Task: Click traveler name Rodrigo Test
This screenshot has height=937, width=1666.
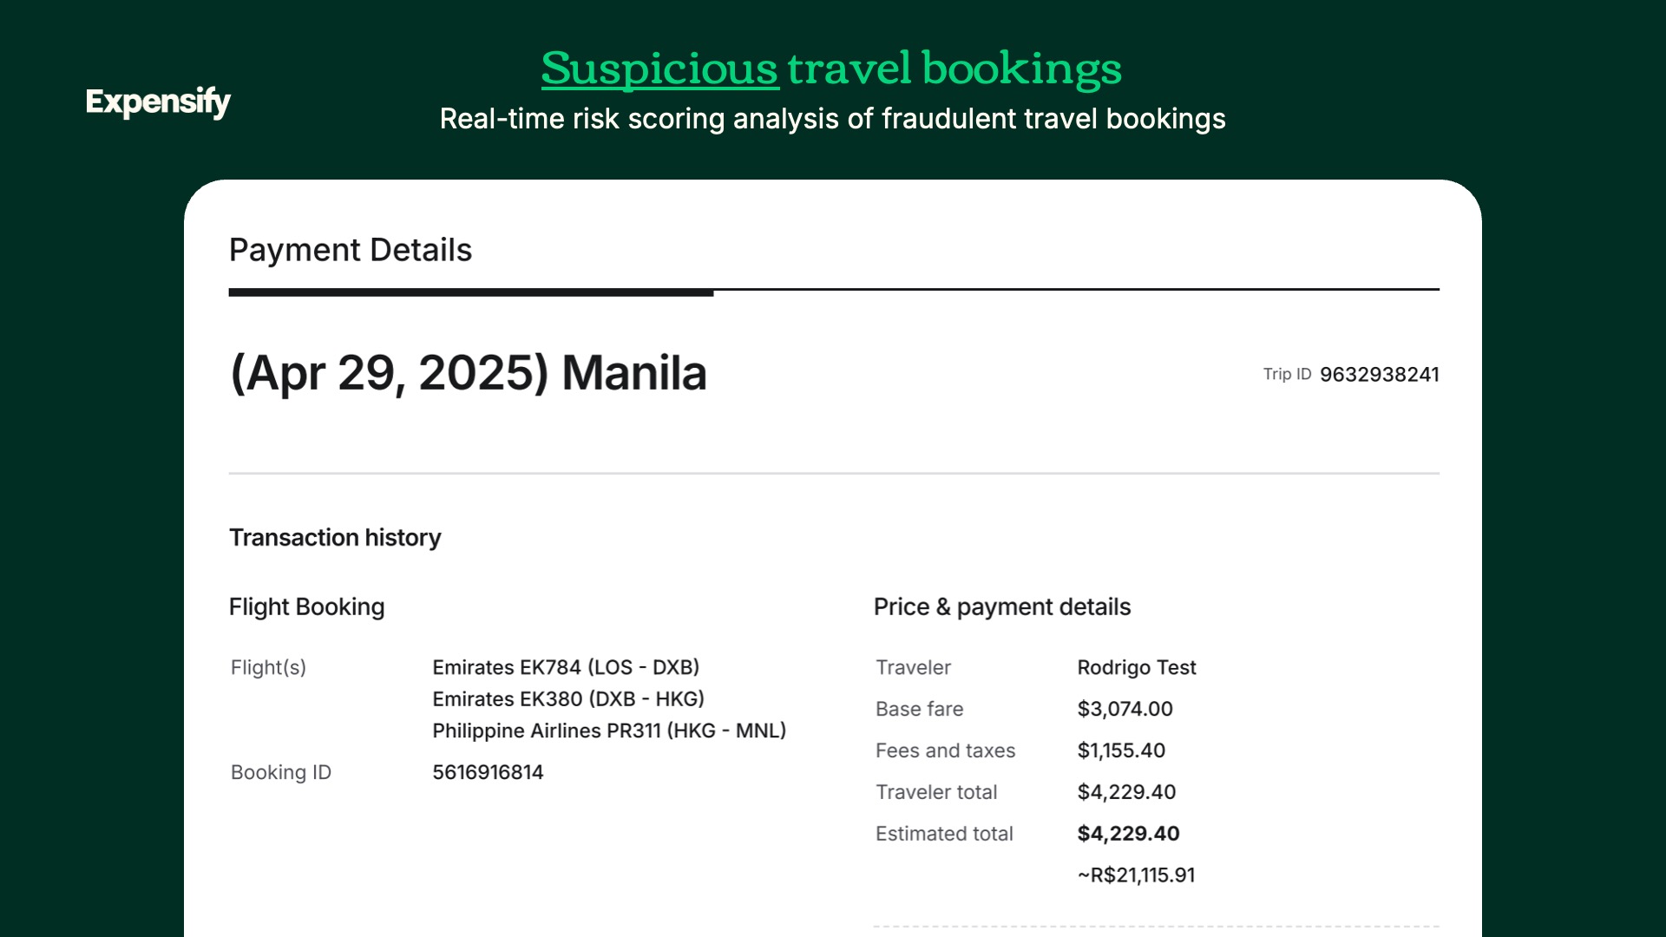Action: click(x=1137, y=667)
